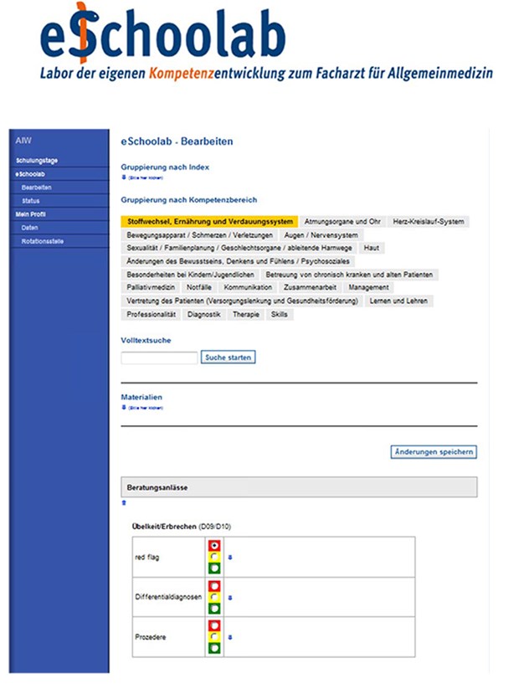The image size is (519, 689).
Task: Select the Palliativmedizin tab
Action: [151, 287]
